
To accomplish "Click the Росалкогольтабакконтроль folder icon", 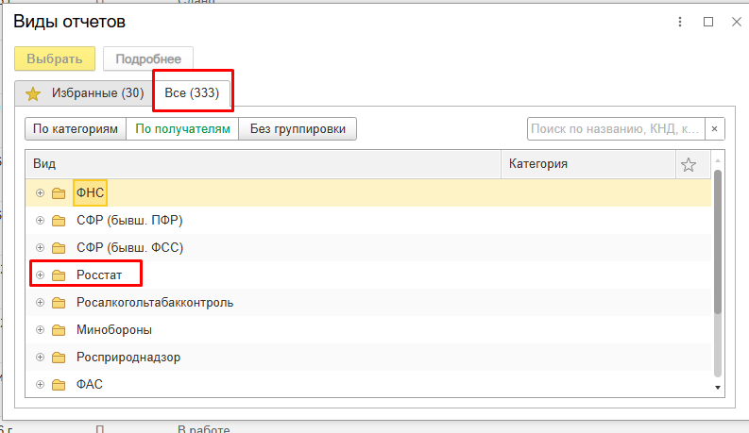I will (x=59, y=302).
